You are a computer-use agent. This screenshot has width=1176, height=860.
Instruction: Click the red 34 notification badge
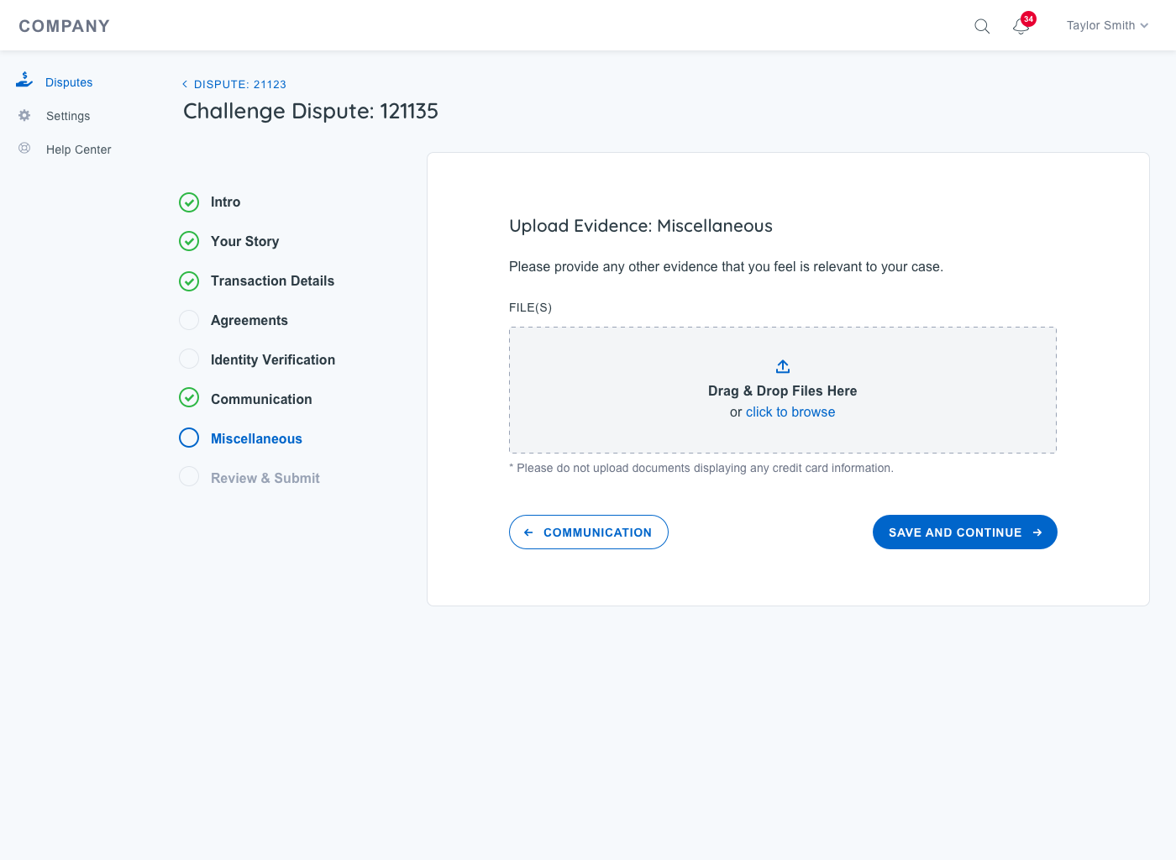(x=1028, y=18)
